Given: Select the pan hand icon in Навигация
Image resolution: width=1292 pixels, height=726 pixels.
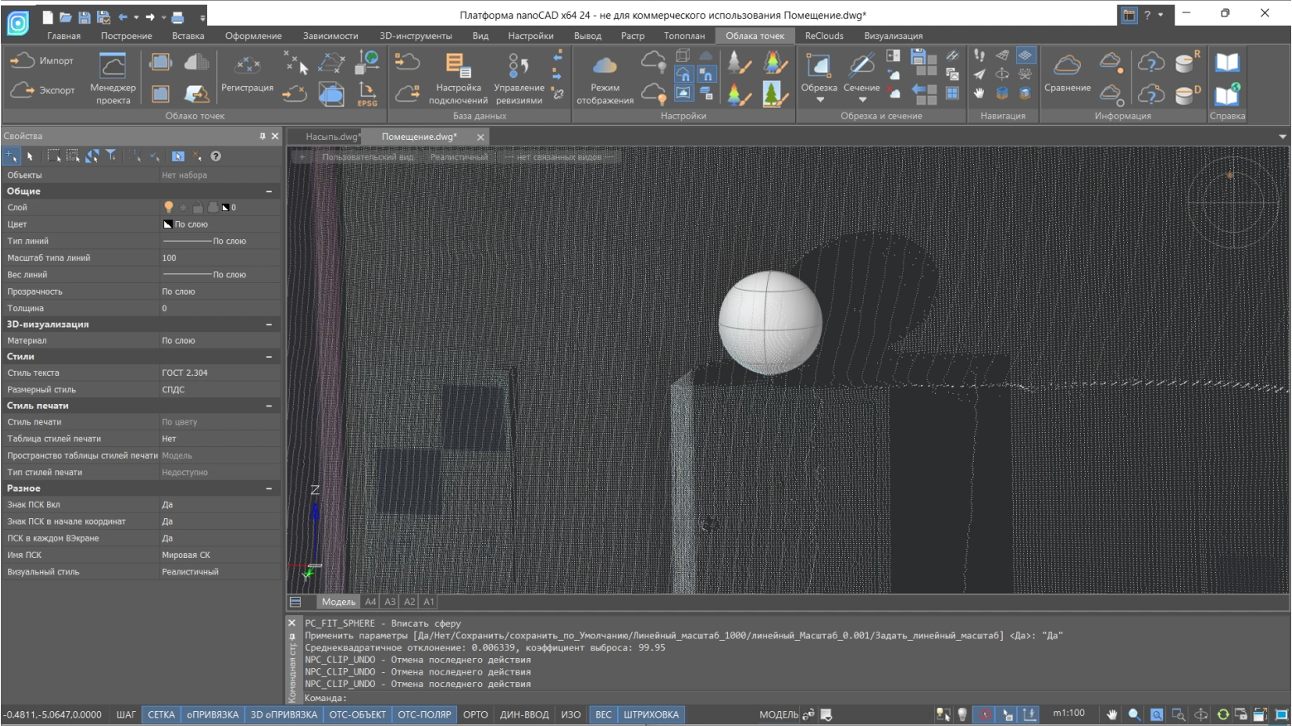Looking at the screenshot, I should [x=980, y=94].
